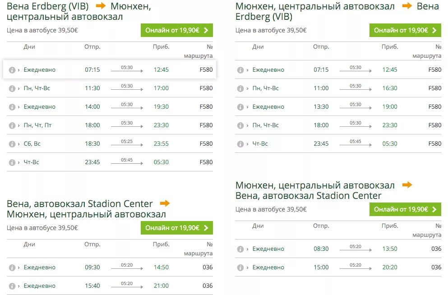Click info icon for 09:30 Stadion Center trip
The image size is (448, 295).
tap(12, 267)
